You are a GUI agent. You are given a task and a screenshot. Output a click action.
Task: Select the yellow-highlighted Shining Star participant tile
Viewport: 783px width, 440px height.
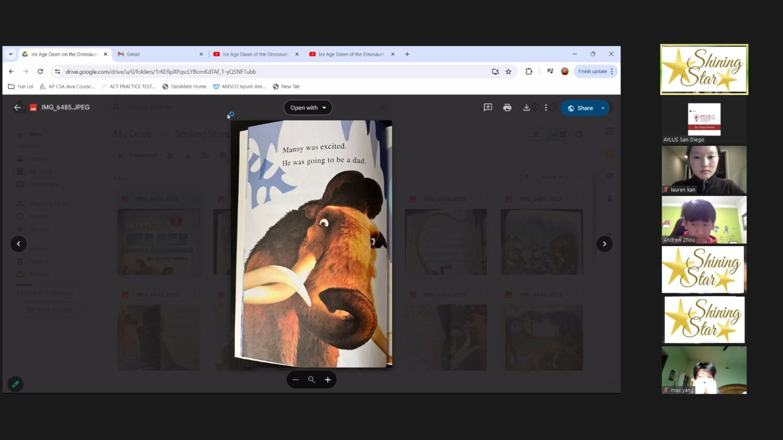704,69
